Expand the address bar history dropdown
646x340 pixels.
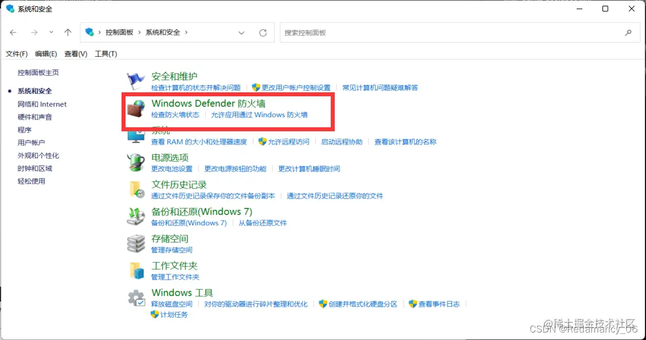tap(241, 33)
